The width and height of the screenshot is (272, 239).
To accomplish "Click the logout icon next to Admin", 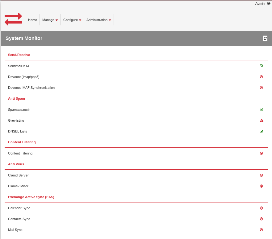I will tap(269, 3).
